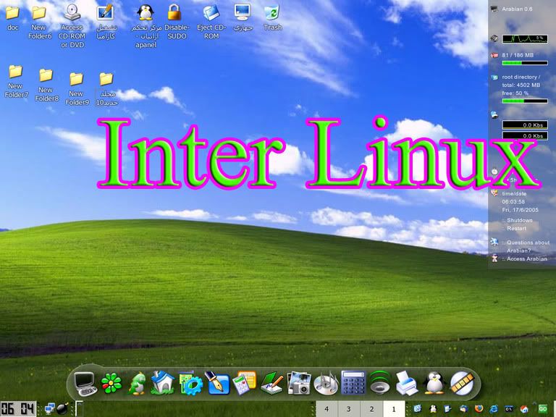The width and height of the screenshot is (556, 417).
Task: Launch the blue calculator dock icon
Action: tap(353, 383)
